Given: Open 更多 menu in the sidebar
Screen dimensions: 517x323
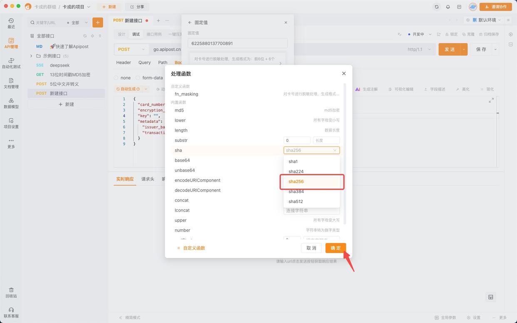Looking at the screenshot, I should (x=11, y=143).
